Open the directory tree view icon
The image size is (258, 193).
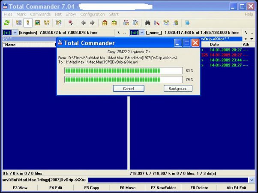[47, 23]
